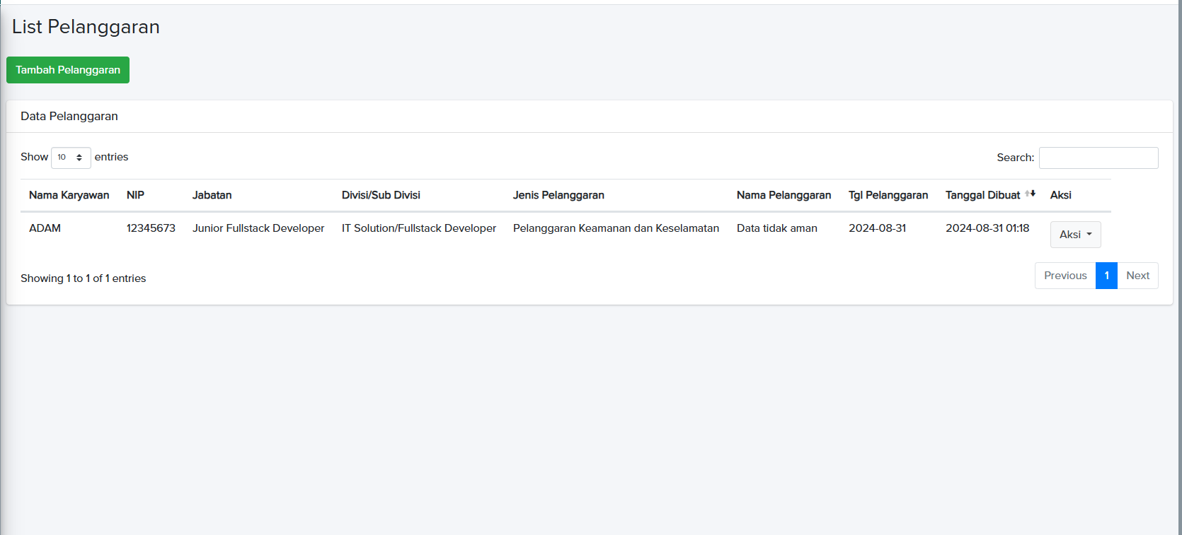Sort by Nama Pelanggaran column header
Image resolution: width=1182 pixels, height=535 pixels.
click(x=784, y=195)
